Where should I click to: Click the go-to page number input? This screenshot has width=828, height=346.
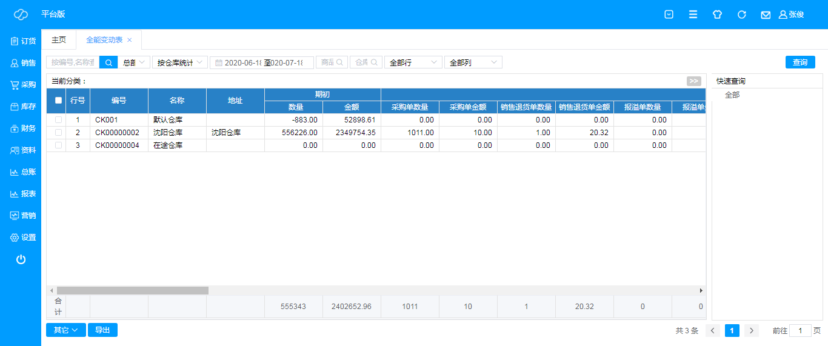pyautogui.click(x=800, y=331)
